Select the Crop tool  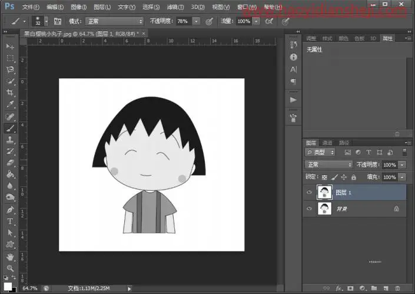coord(10,93)
